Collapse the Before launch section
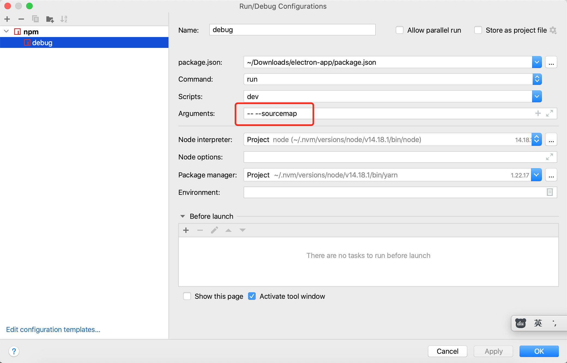 [183, 216]
